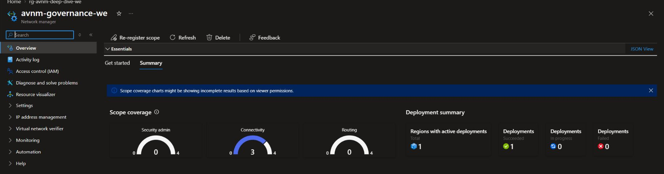The image size is (664, 174).
Task: Favorite avnm-governance-we with the star icon
Action: pos(119,13)
